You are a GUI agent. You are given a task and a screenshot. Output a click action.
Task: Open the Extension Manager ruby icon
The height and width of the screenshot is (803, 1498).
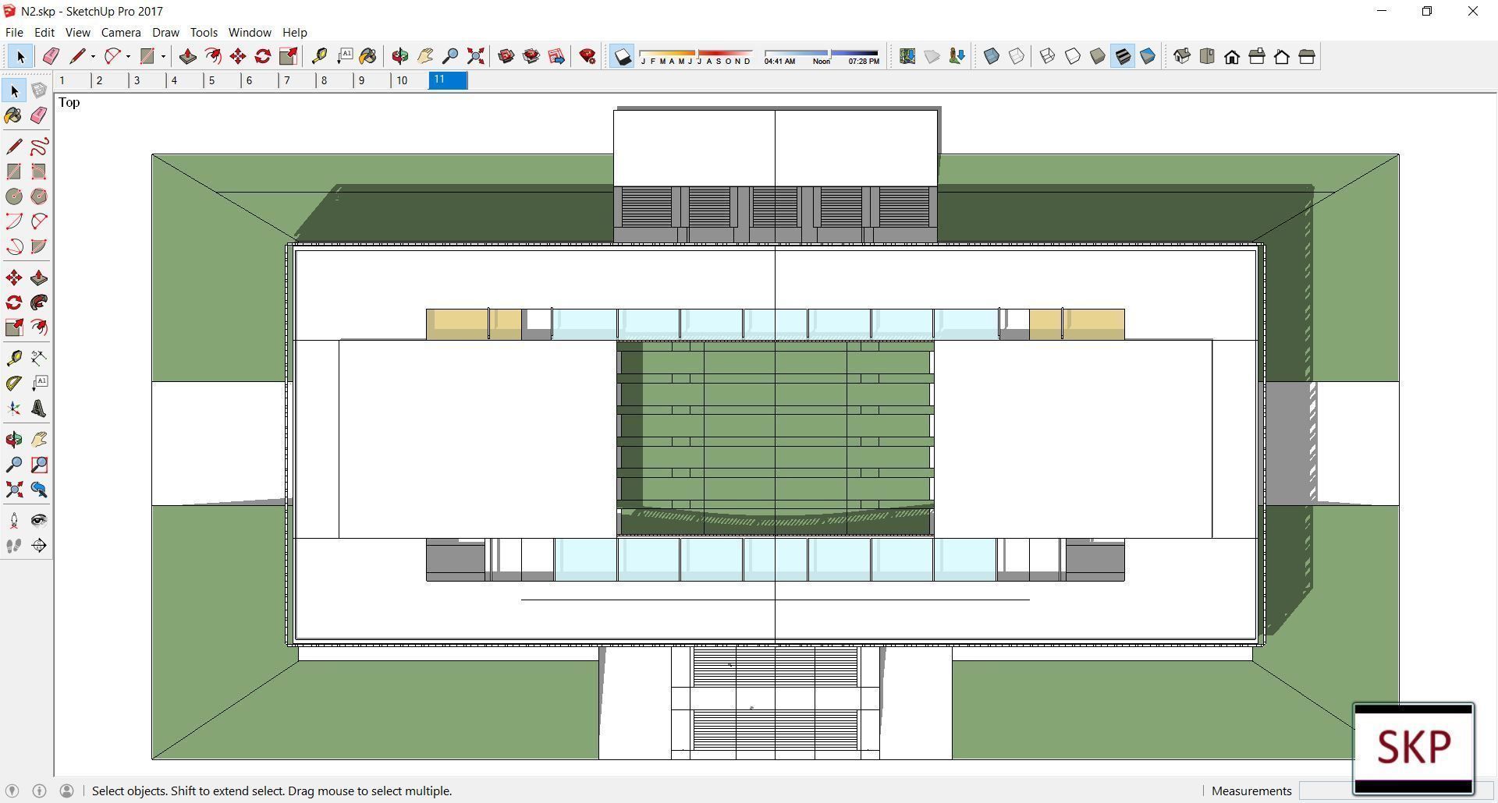click(x=587, y=56)
